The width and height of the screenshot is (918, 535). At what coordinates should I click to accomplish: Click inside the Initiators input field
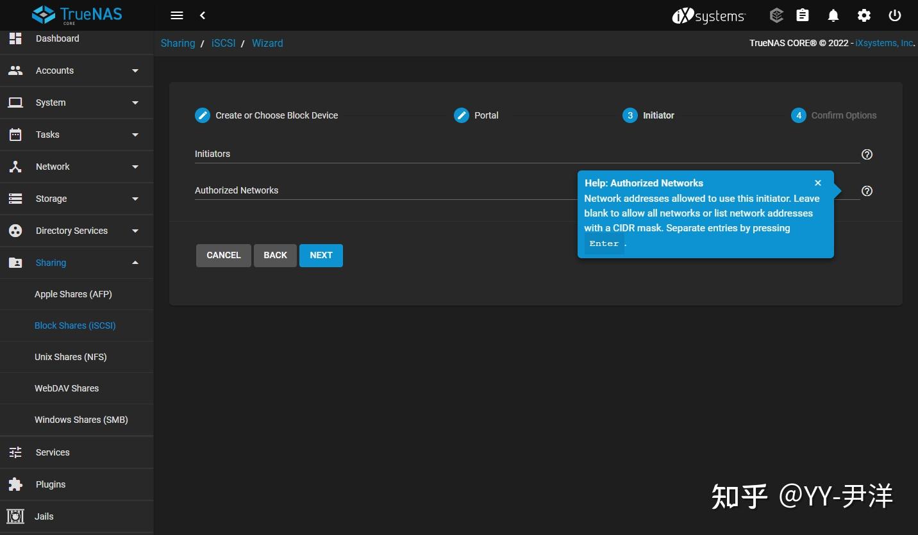(x=449, y=154)
